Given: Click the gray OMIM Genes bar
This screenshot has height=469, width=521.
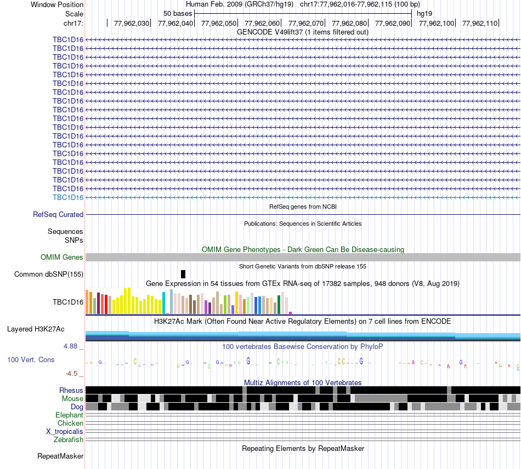Looking at the screenshot, I should 303,257.
